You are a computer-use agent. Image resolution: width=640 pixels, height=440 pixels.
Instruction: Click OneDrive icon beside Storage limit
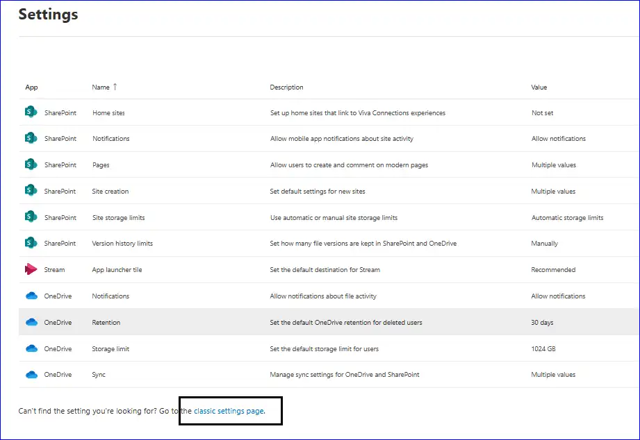[x=31, y=348]
